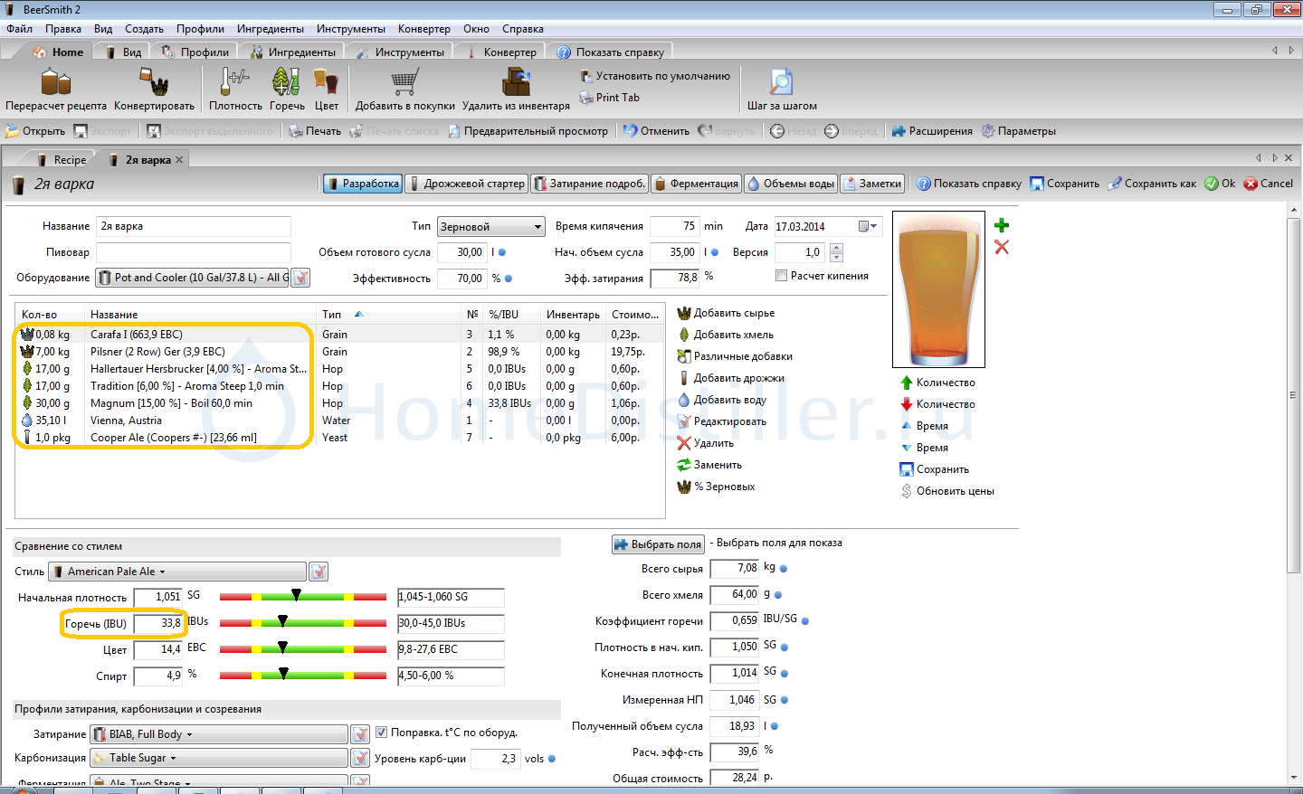Image resolution: width=1303 pixels, height=794 pixels.
Task: Click % Зерновых button
Action: tap(716, 487)
